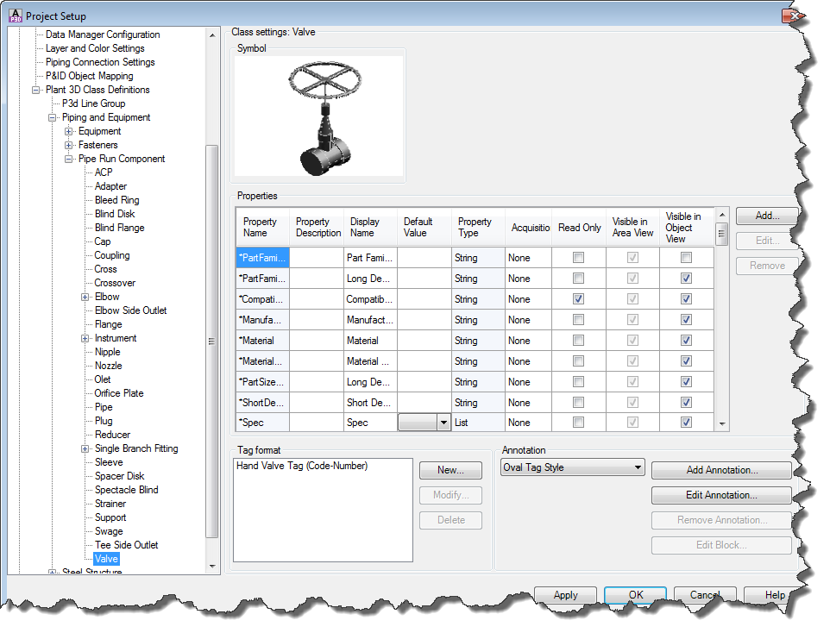Select the Bleed Ring class
Viewport: 830px width, 633px height.
coord(117,200)
